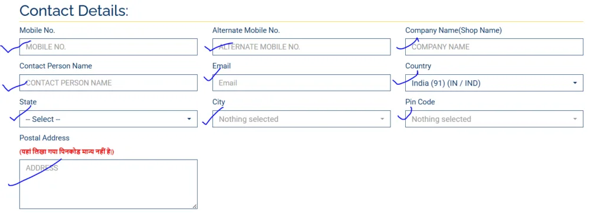Focus the Alternate Mobile No. field

pyautogui.click(x=301, y=47)
